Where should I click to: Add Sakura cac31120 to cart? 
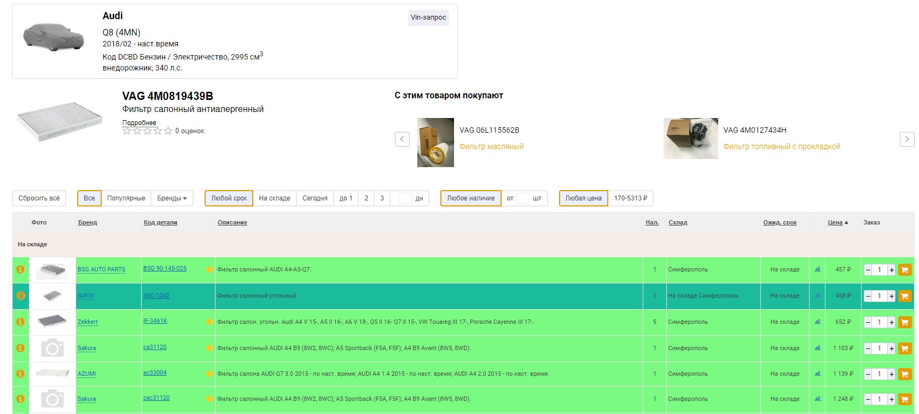point(904,399)
